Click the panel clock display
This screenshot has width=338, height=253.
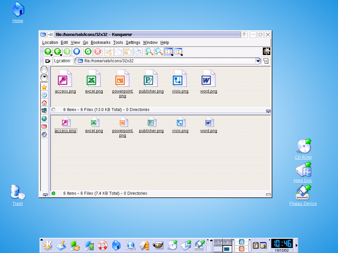[x=282, y=245]
